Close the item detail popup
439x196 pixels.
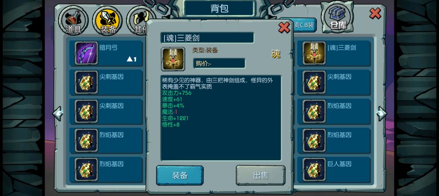(x=284, y=28)
